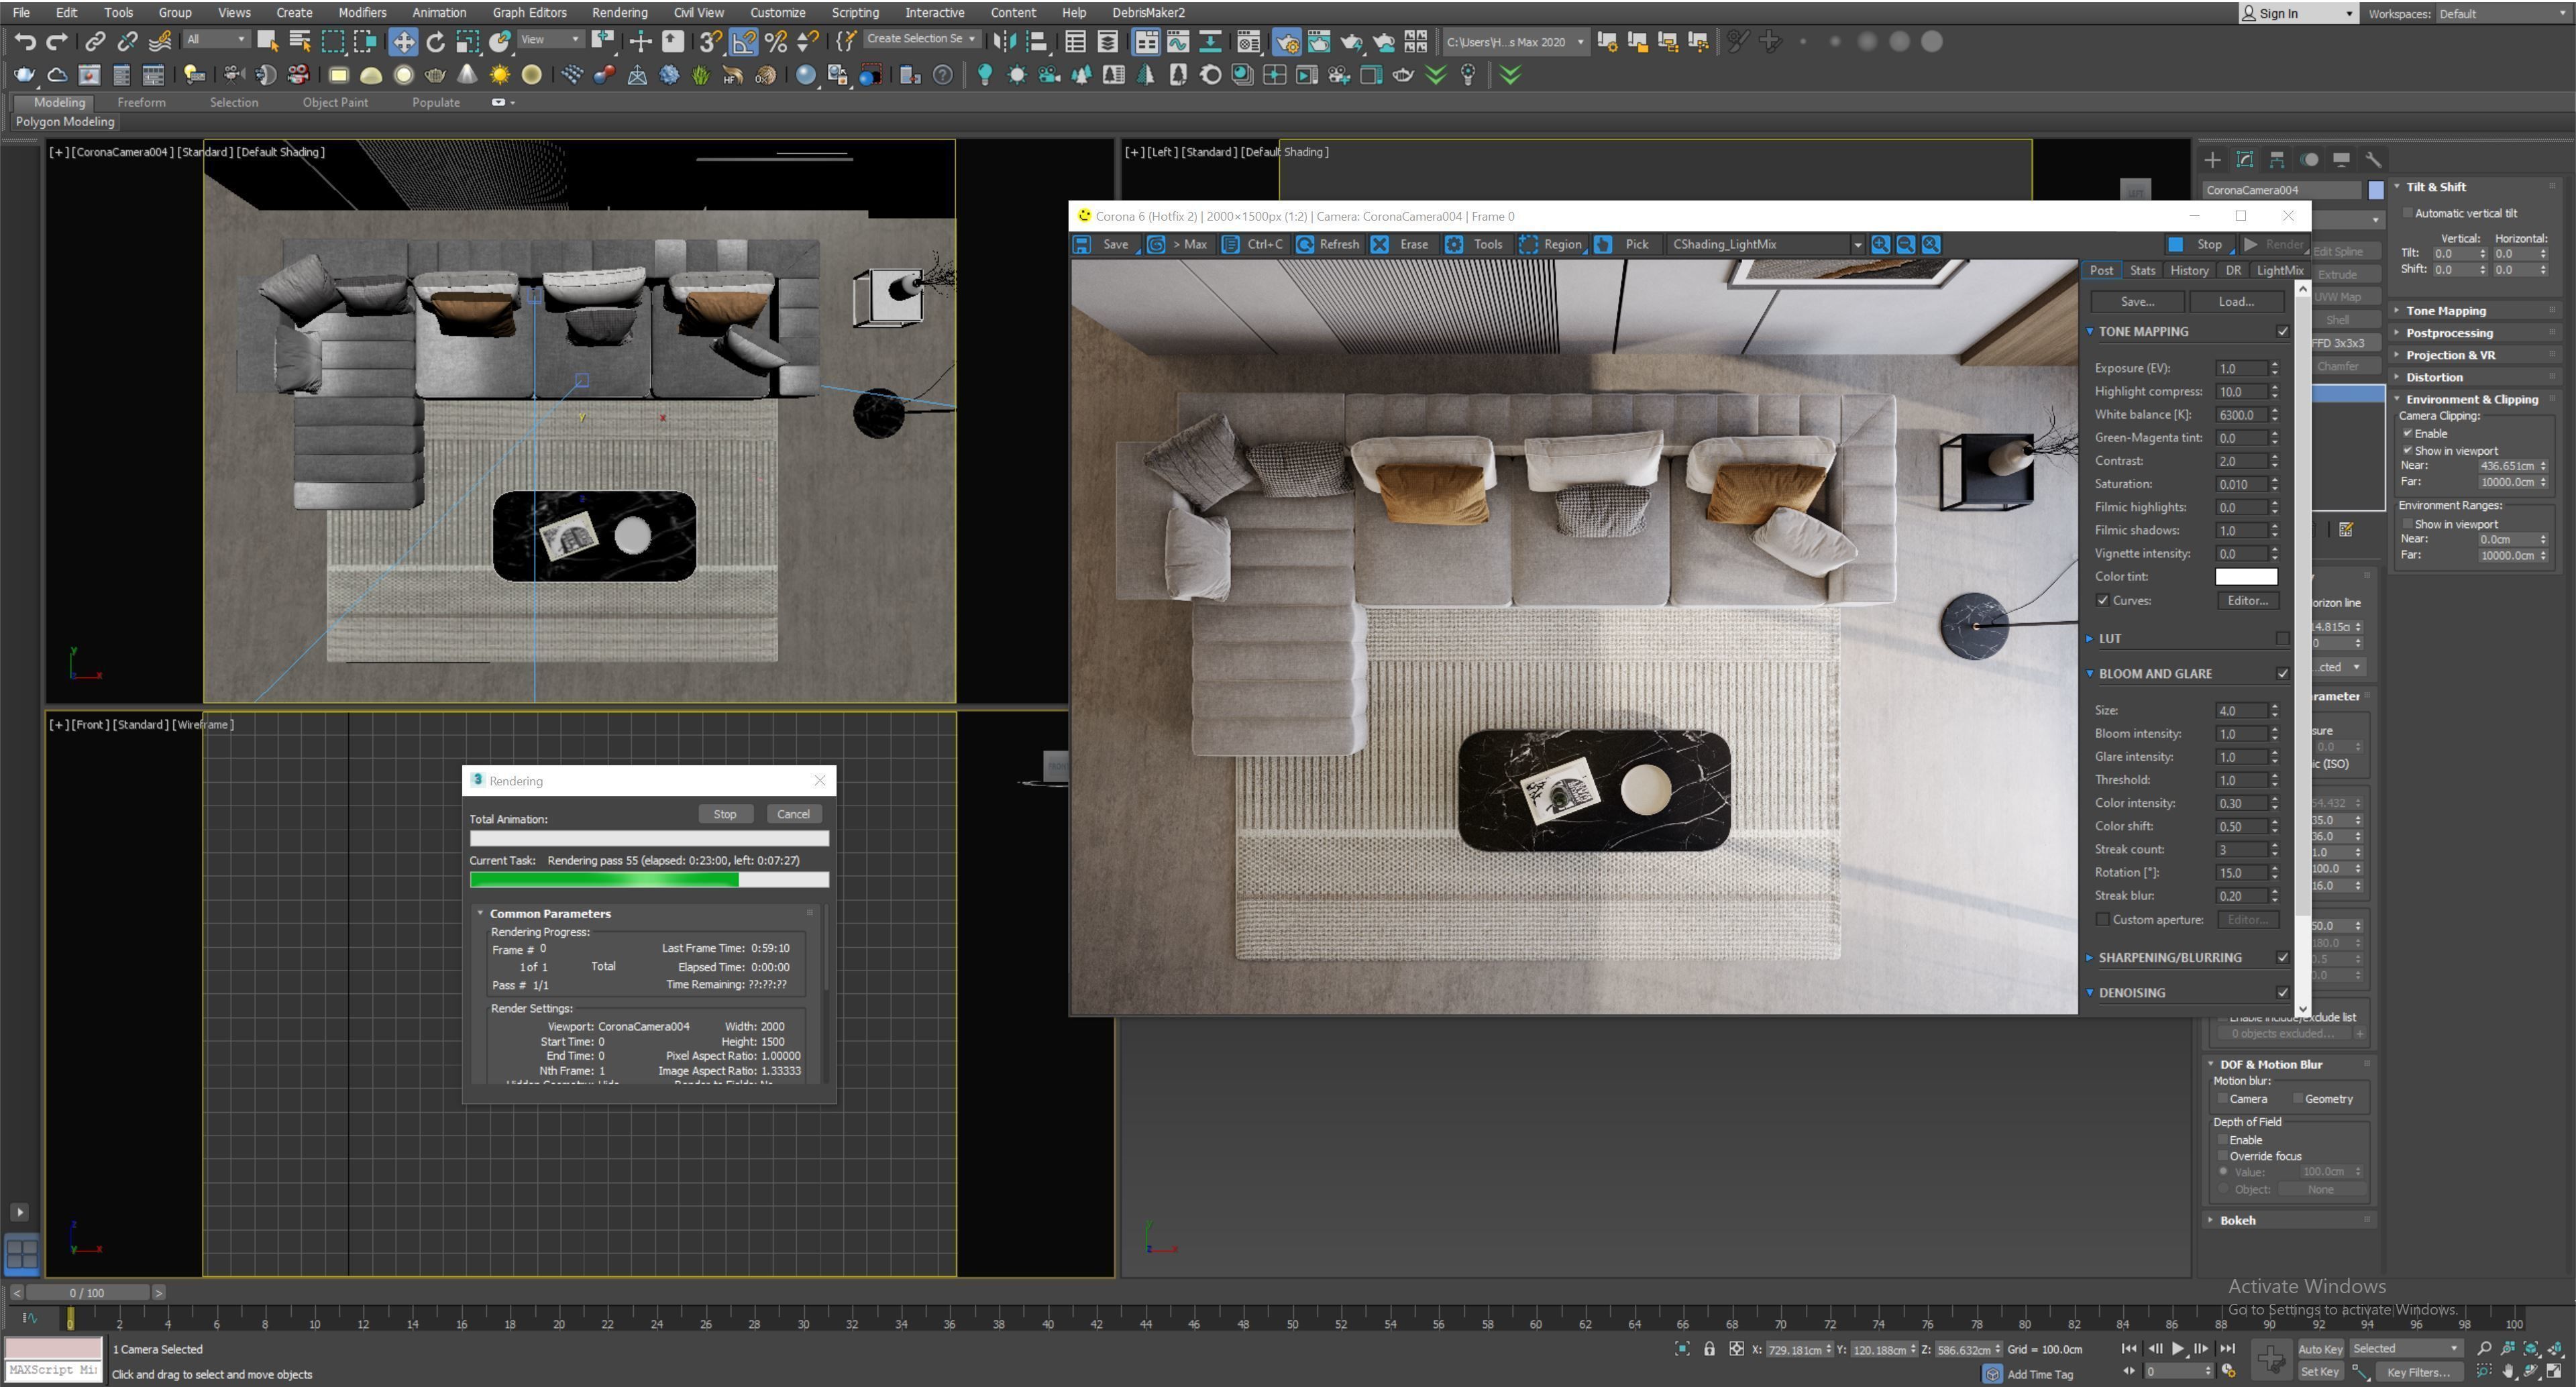The height and width of the screenshot is (1387, 2576).
Task: Expand the Distortion rollout
Action: 2434,377
